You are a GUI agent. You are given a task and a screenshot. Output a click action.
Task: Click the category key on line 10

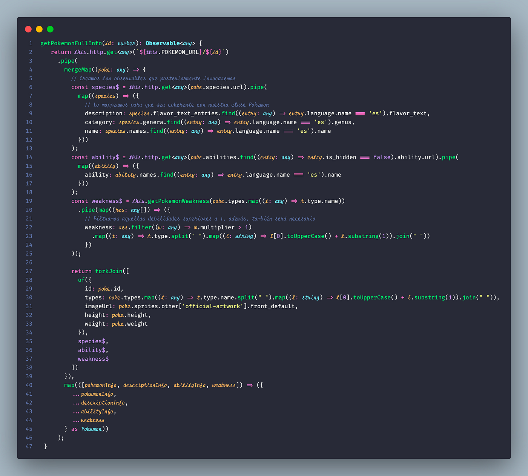coord(98,122)
